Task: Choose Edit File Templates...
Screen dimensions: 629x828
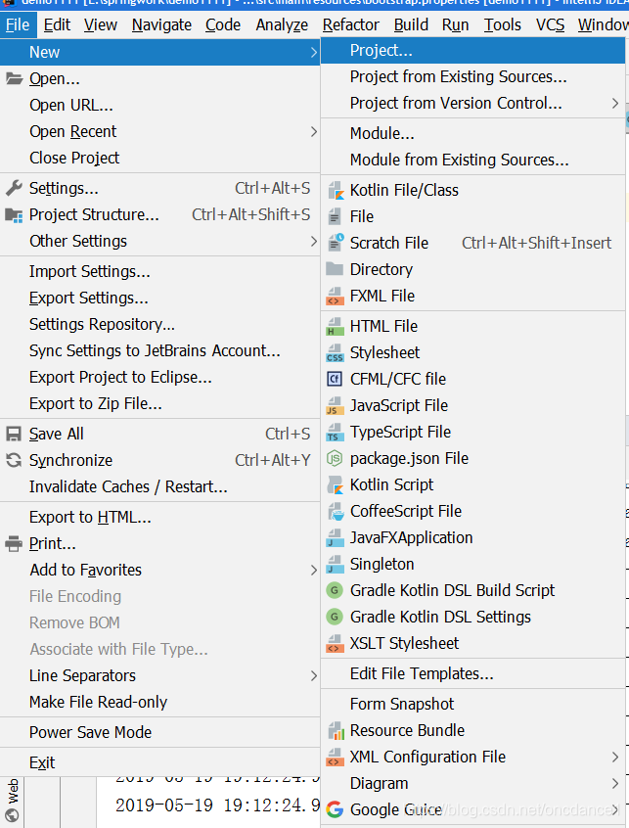Action: click(472, 673)
